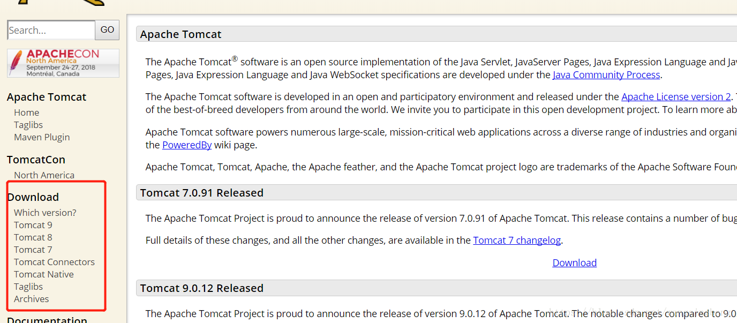Open the Tomcat Connectors download link
Viewport: 737px width, 323px height.
[54, 262]
